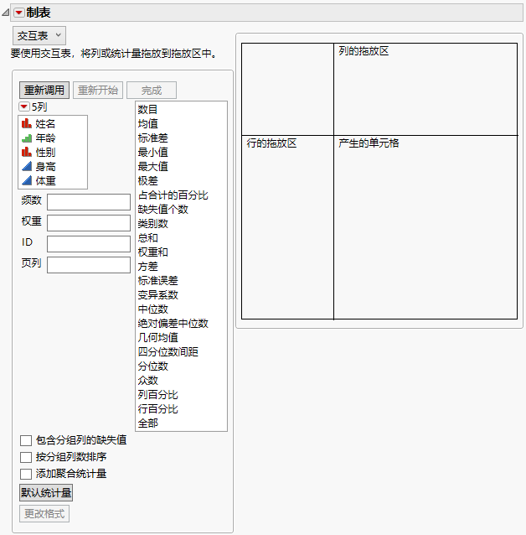Select the 性别 column name
526x535 pixels.
[x=45, y=152]
